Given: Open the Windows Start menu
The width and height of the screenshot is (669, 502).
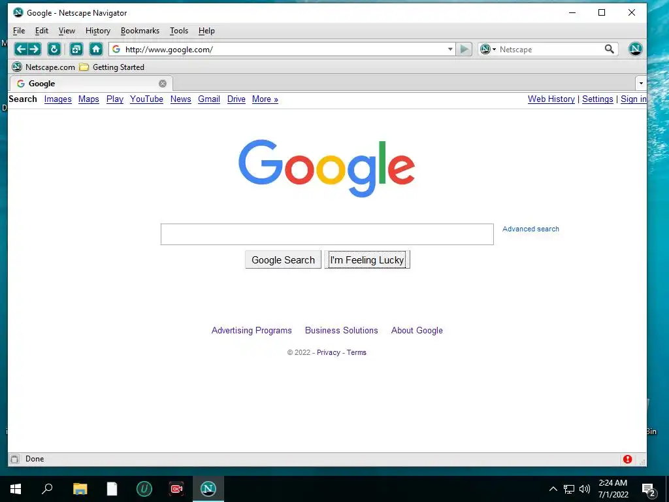Looking at the screenshot, I should pyautogui.click(x=16, y=489).
